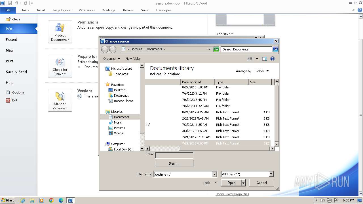Expand the File name combo box dropdown
The height and width of the screenshot is (204, 363).
point(215,174)
